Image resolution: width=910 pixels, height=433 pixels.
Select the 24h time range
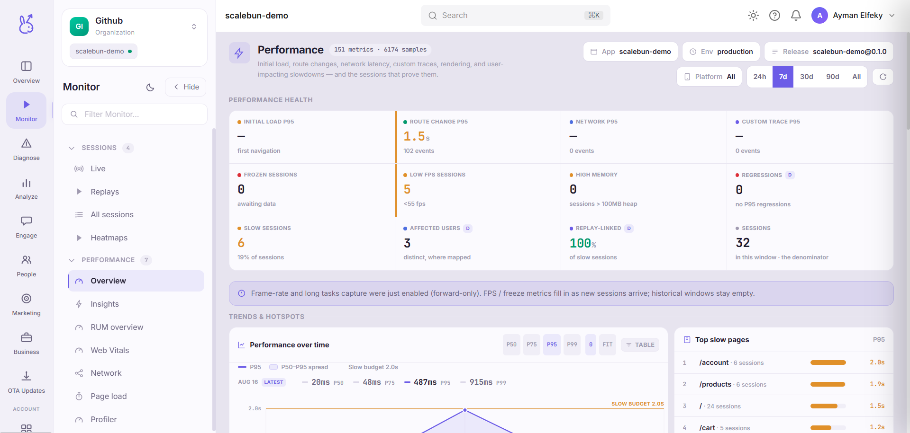pos(760,77)
